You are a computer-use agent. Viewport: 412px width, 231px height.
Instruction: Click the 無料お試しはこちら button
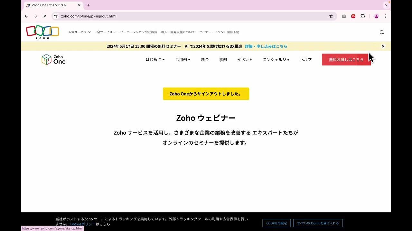(x=346, y=60)
